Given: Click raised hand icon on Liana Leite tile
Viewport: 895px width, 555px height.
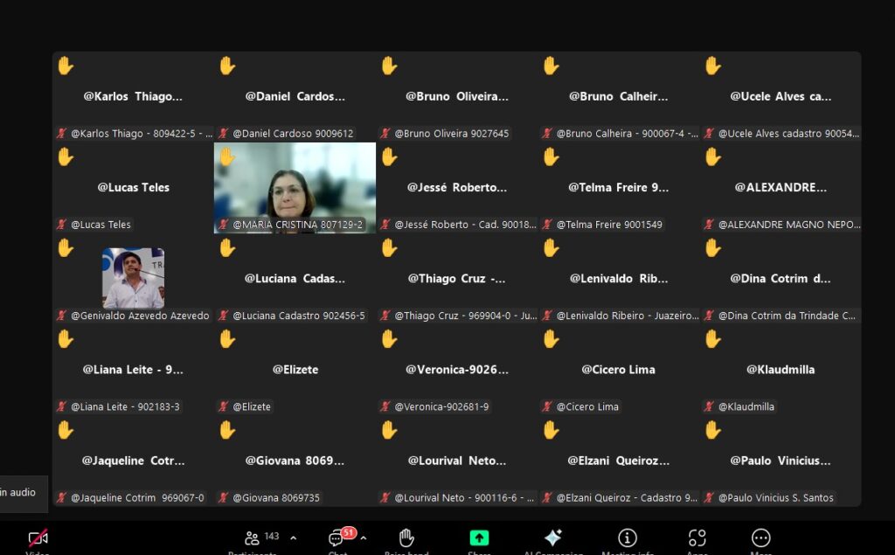Looking at the screenshot, I should click(x=66, y=339).
